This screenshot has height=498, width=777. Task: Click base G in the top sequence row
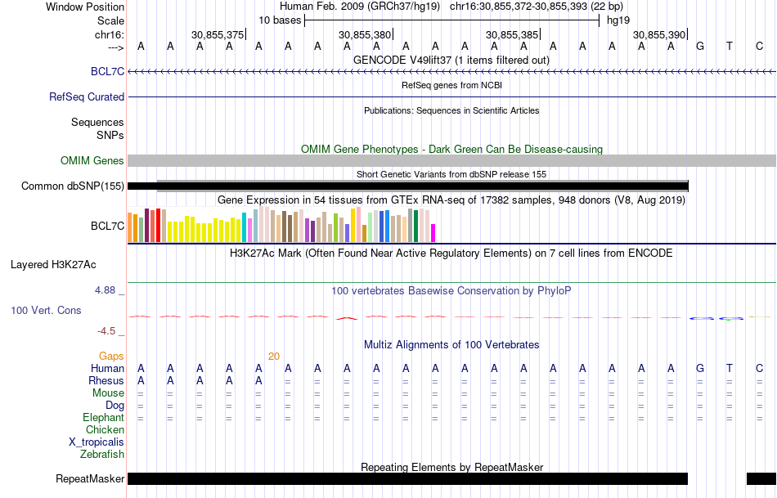pyautogui.click(x=699, y=46)
